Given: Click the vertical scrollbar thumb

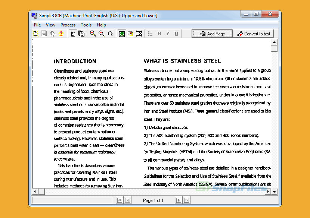Looking at the screenshot, I should click(274, 48).
